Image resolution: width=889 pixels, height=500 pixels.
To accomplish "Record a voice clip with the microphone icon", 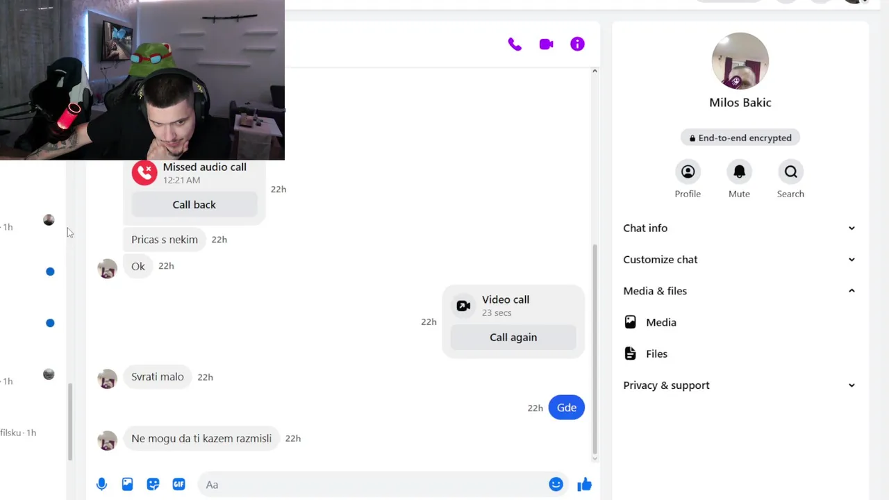I will [101, 485].
